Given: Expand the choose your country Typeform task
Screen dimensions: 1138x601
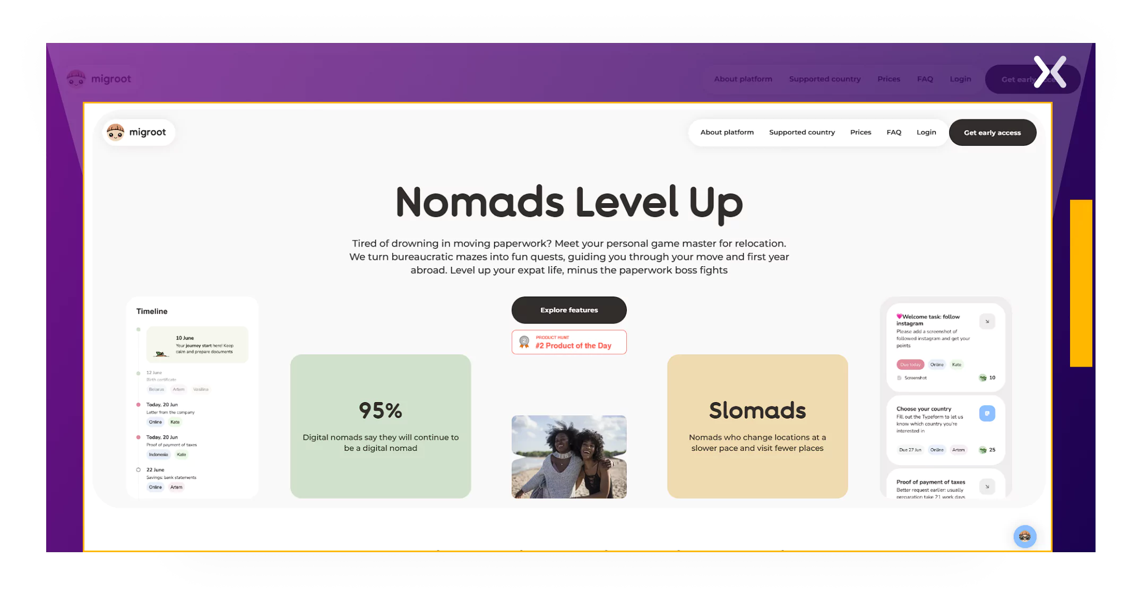Looking at the screenshot, I should [987, 413].
